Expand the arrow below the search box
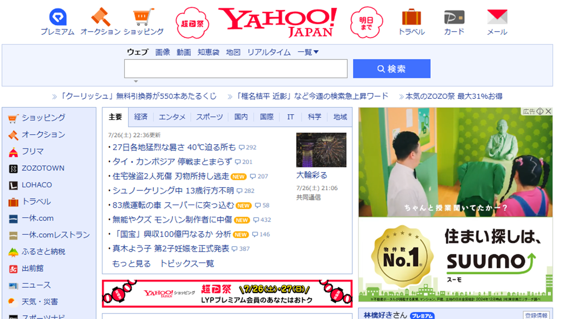The height and width of the screenshot is (319, 567). [136, 82]
